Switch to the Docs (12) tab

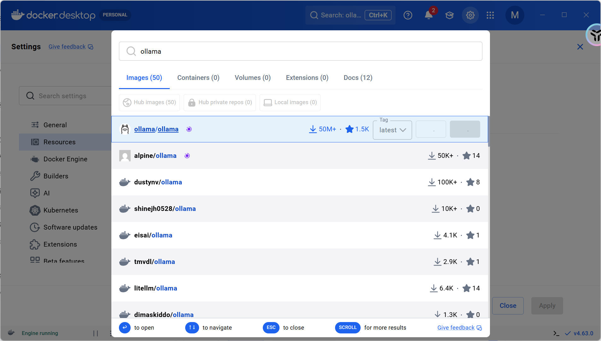pos(358,78)
